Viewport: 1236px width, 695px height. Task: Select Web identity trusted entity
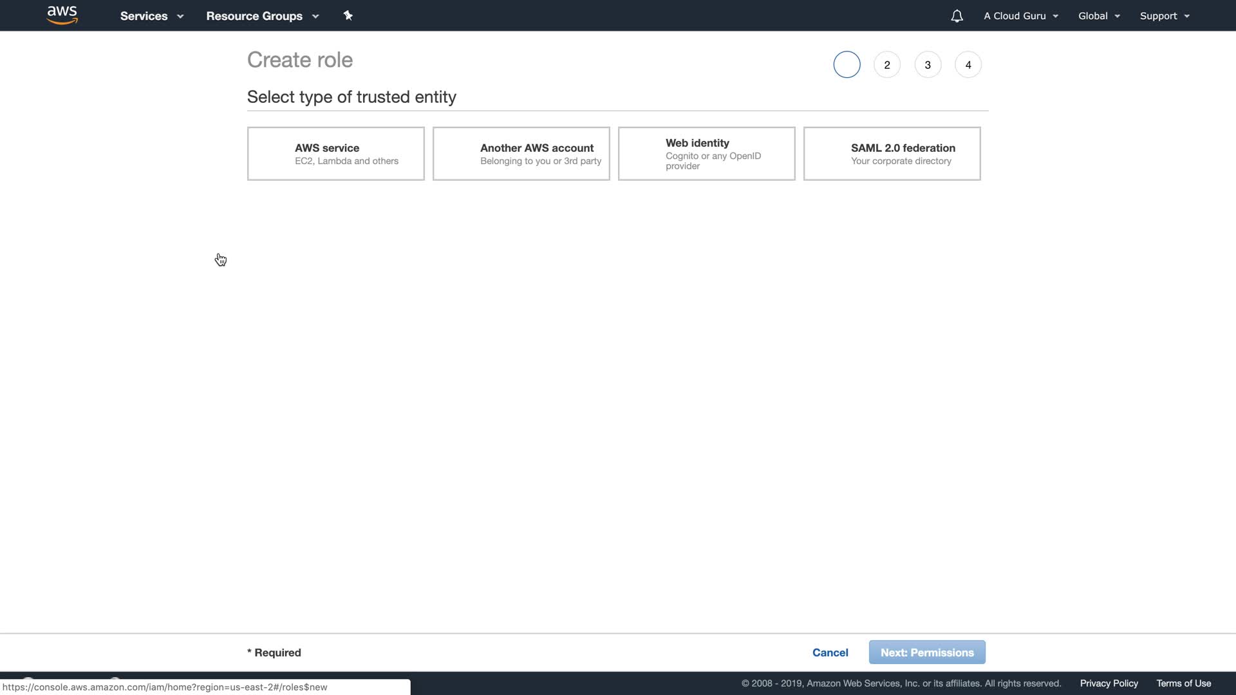pos(706,154)
